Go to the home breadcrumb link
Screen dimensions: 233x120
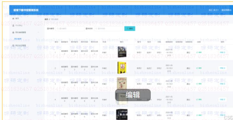pos(46,19)
